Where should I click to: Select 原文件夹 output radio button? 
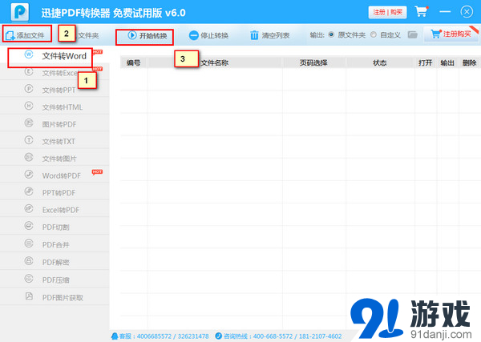pyautogui.click(x=331, y=34)
